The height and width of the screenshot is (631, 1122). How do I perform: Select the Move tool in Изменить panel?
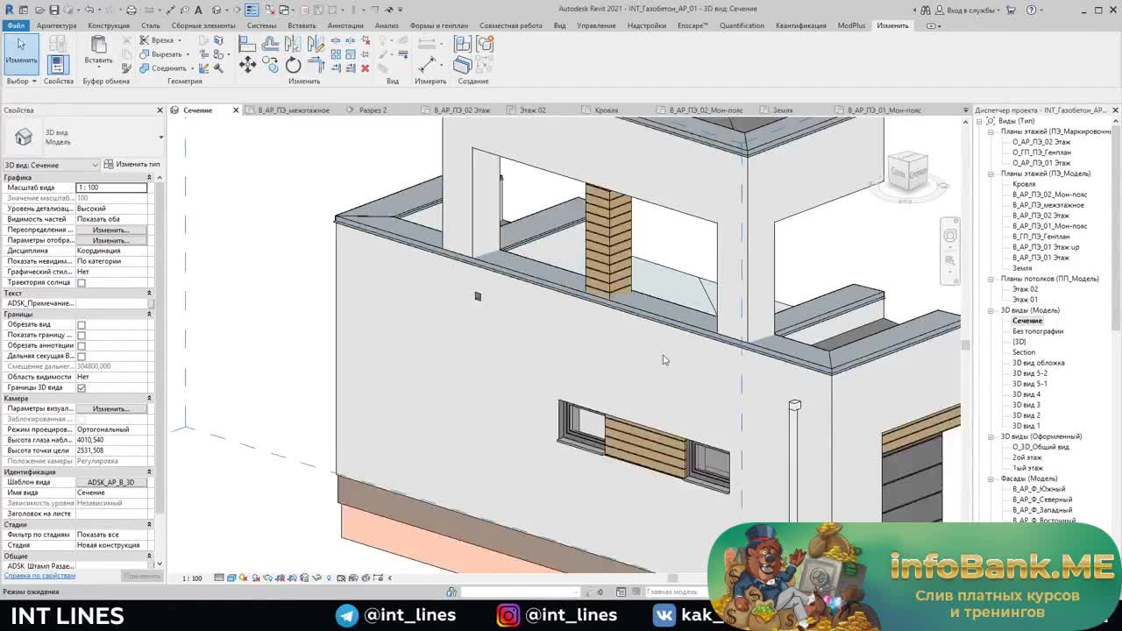click(x=248, y=65)
